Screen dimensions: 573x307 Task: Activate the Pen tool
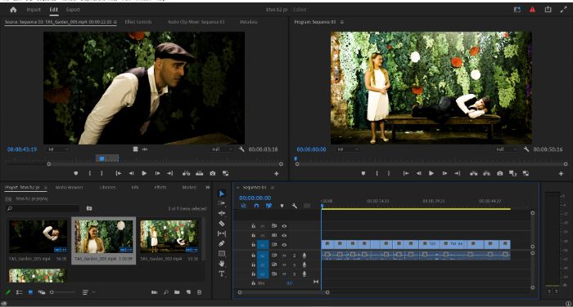(222, 243)
